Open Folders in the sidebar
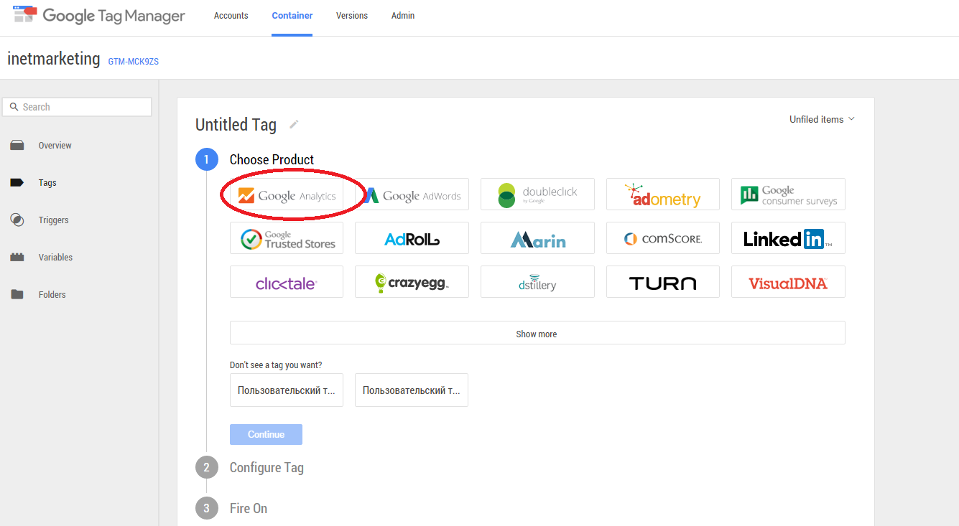 52,295
